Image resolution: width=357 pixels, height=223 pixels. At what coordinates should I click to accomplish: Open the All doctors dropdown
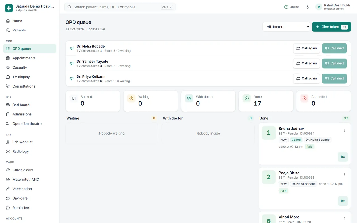(x=286, y=27)
